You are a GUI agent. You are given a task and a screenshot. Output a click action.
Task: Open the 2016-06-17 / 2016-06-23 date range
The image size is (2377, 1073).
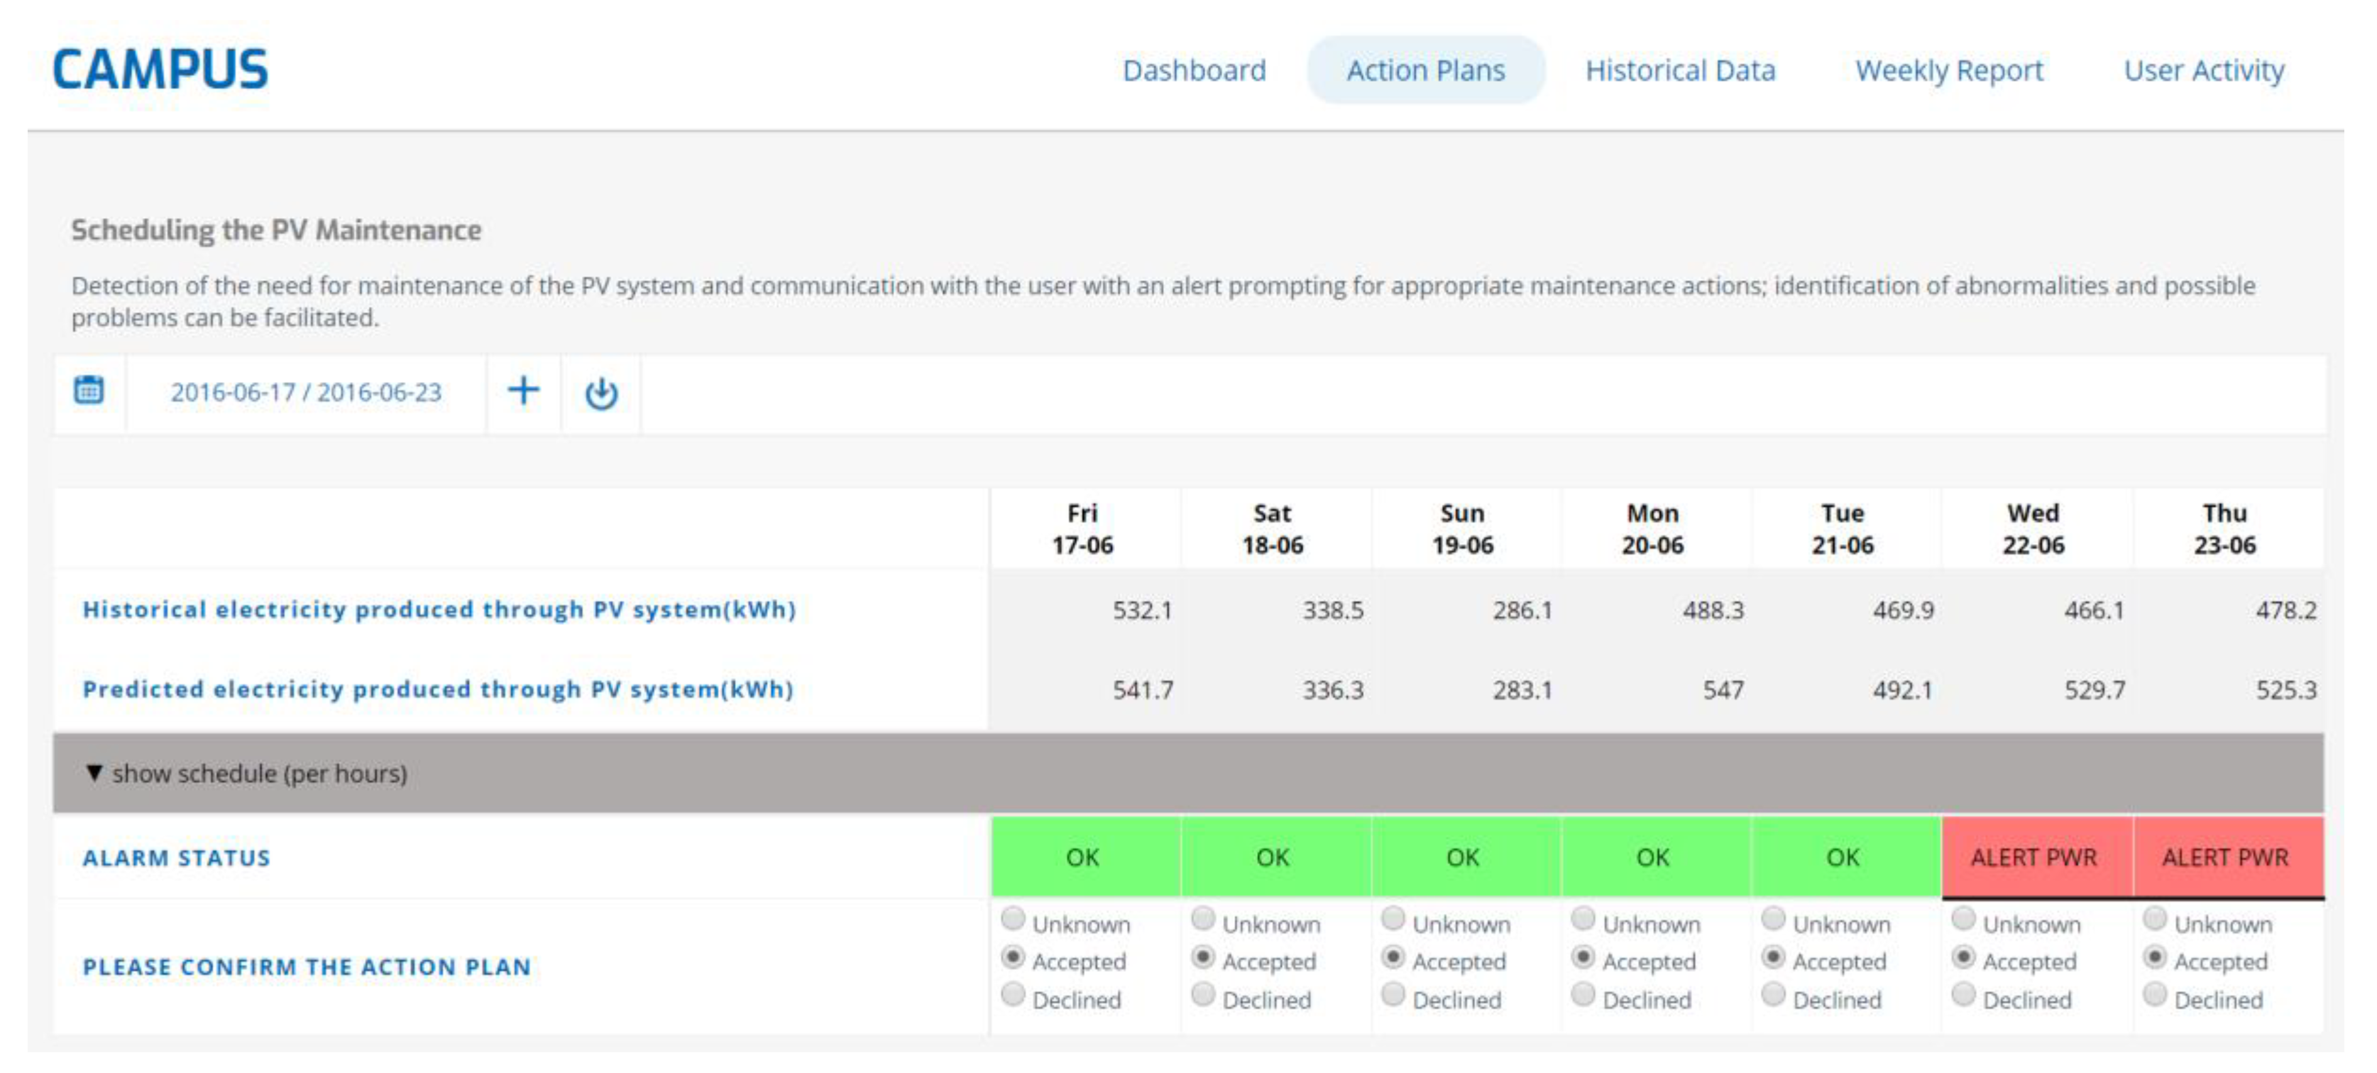[305, 393]
